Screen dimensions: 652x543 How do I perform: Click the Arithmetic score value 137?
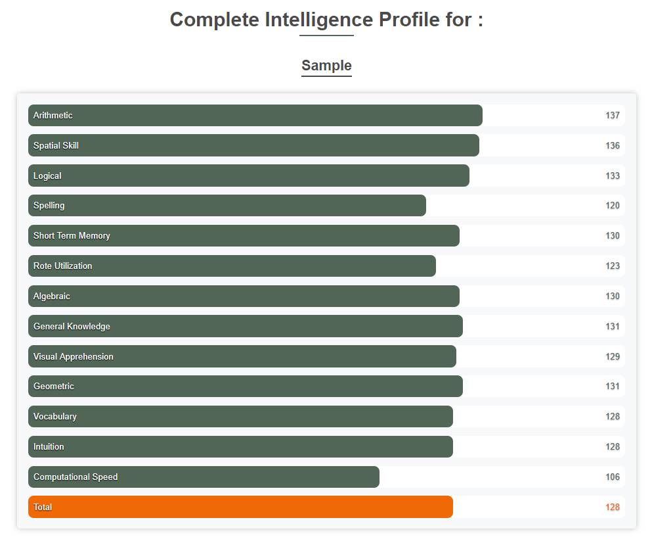[613, 115]
